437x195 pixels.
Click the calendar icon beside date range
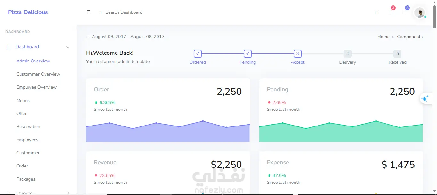(88, 37)
